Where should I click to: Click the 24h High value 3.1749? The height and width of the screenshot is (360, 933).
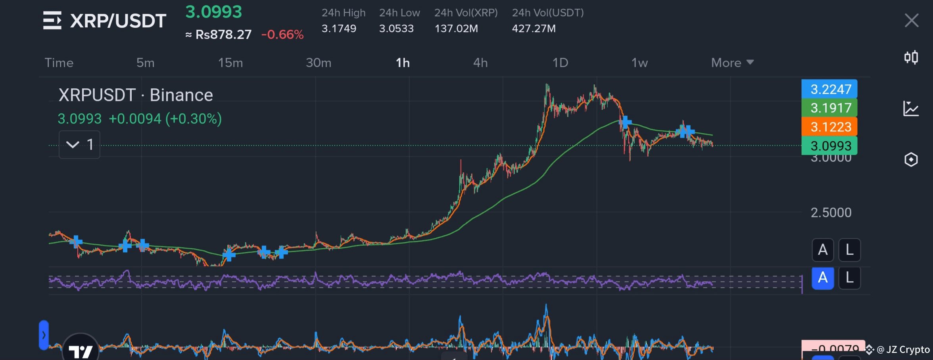tap(339, 29)
